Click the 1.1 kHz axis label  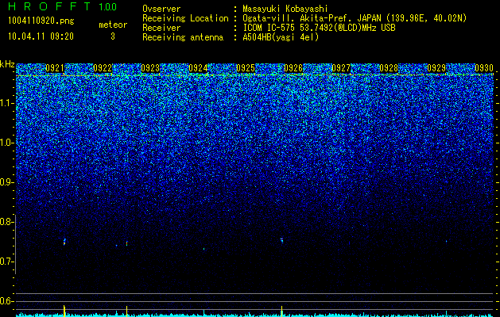click(6, 103)
